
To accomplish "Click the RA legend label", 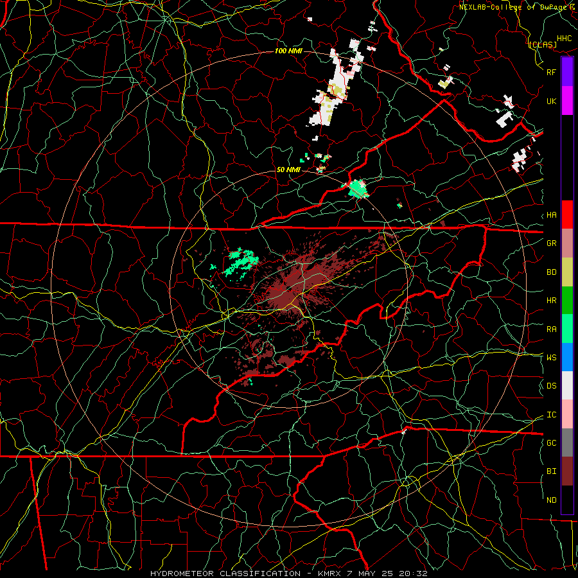I will pyautogui.click(x=552, y=329).
